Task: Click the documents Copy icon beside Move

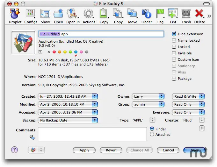Action: pyautogui.click(x=118, y=14)
